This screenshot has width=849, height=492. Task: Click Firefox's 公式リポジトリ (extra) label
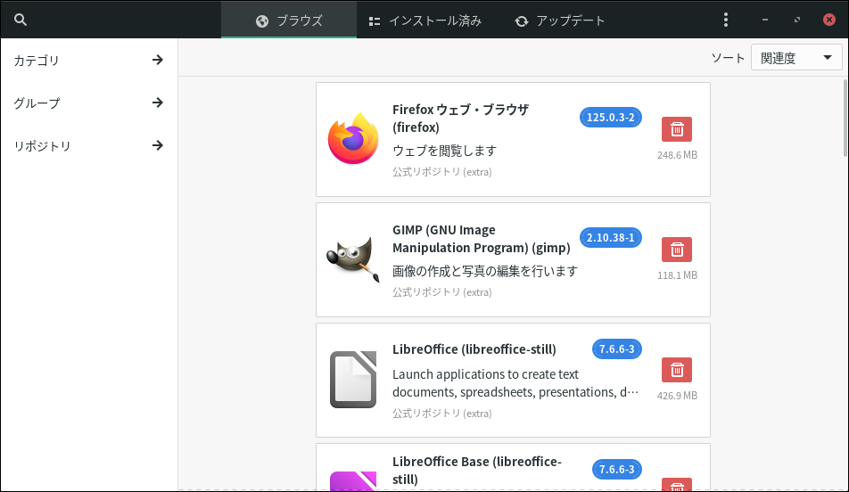point(441,172)
